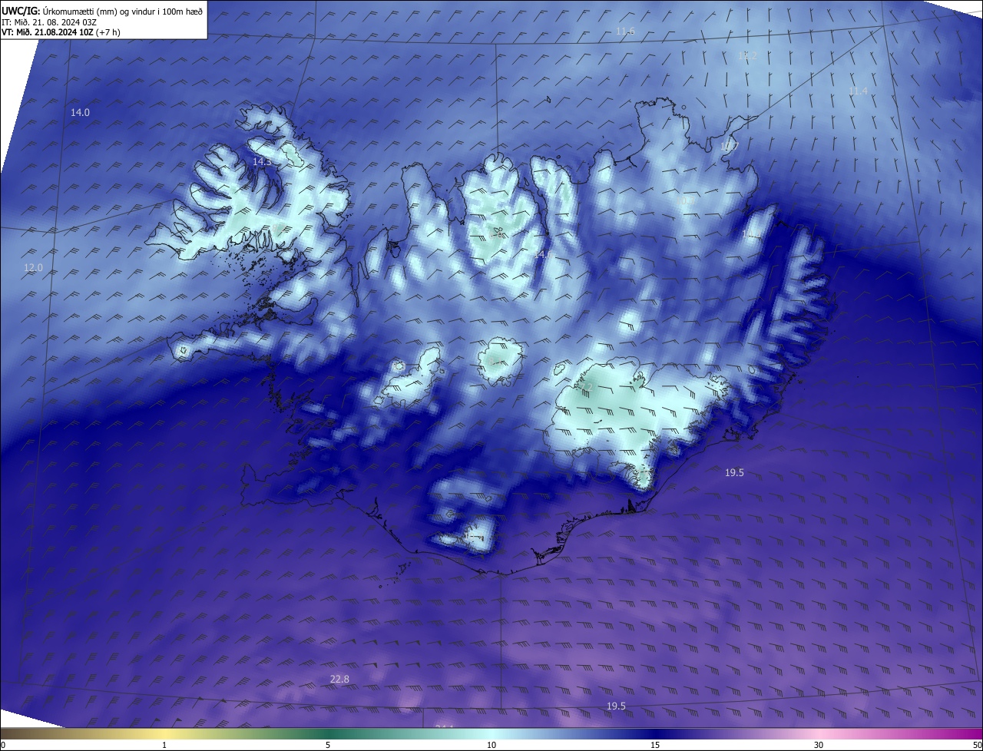Click the 14.3 value over the Westfjords

coord(262,162)
